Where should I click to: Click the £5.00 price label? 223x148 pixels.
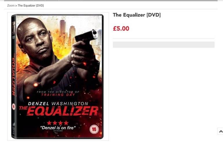click(x=121, y=28)
